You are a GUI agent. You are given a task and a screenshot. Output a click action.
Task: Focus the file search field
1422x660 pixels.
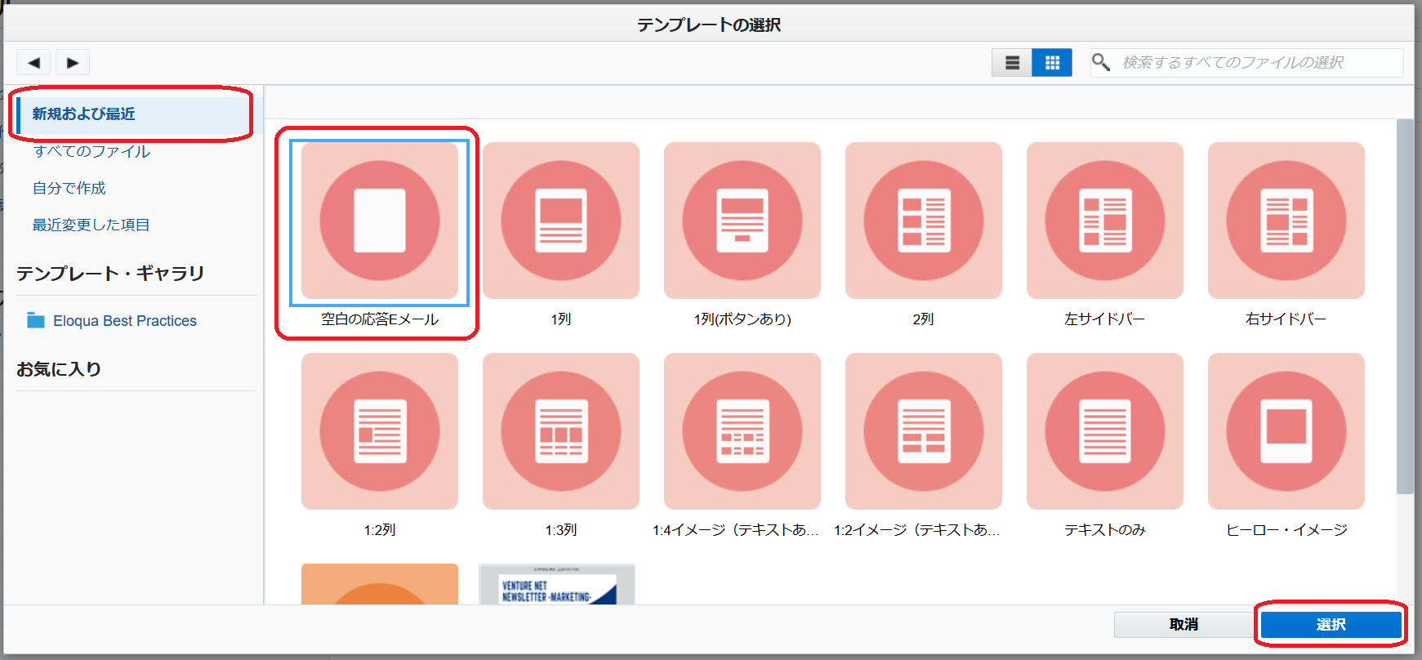(1246, 62)
